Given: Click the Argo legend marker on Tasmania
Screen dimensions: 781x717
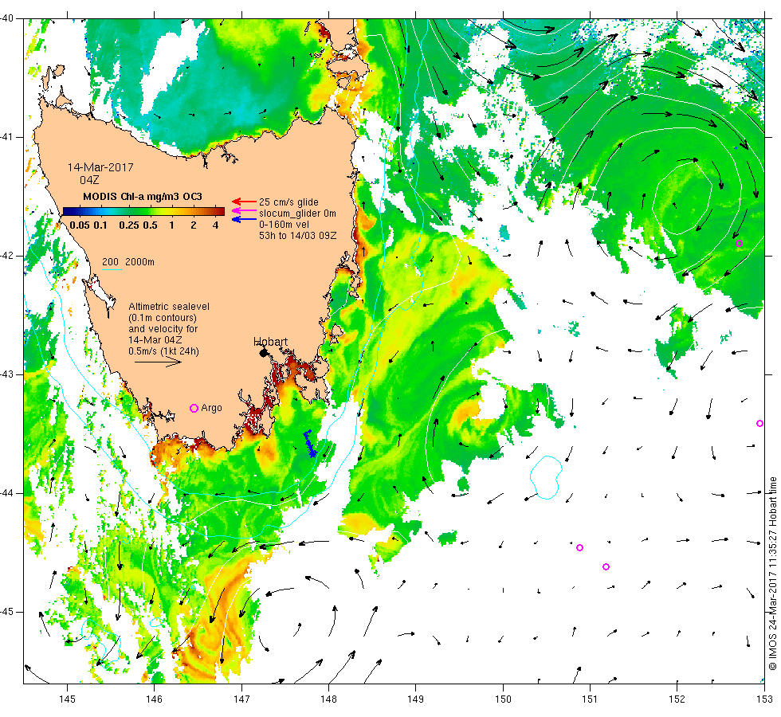Looking at the screenshot, I should pos(194,408).
